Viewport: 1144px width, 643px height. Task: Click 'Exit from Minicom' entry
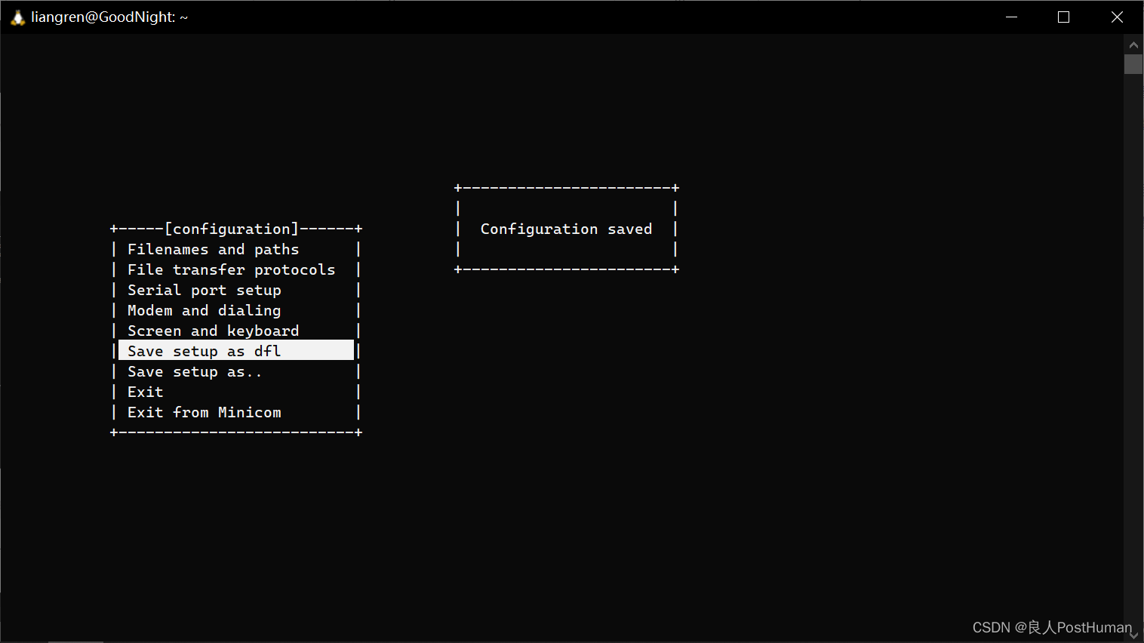point(204,411)
